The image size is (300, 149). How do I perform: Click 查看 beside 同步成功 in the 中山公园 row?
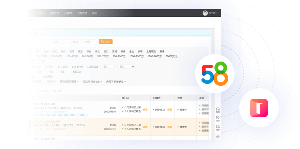(x=170, y=127)
